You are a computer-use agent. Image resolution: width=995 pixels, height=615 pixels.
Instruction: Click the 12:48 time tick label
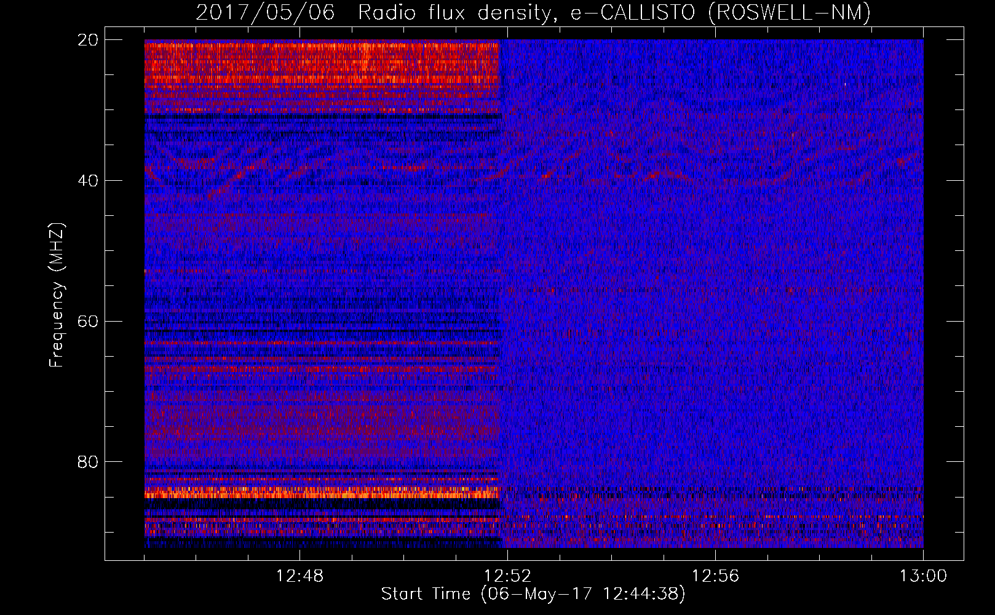click(299, 576)
